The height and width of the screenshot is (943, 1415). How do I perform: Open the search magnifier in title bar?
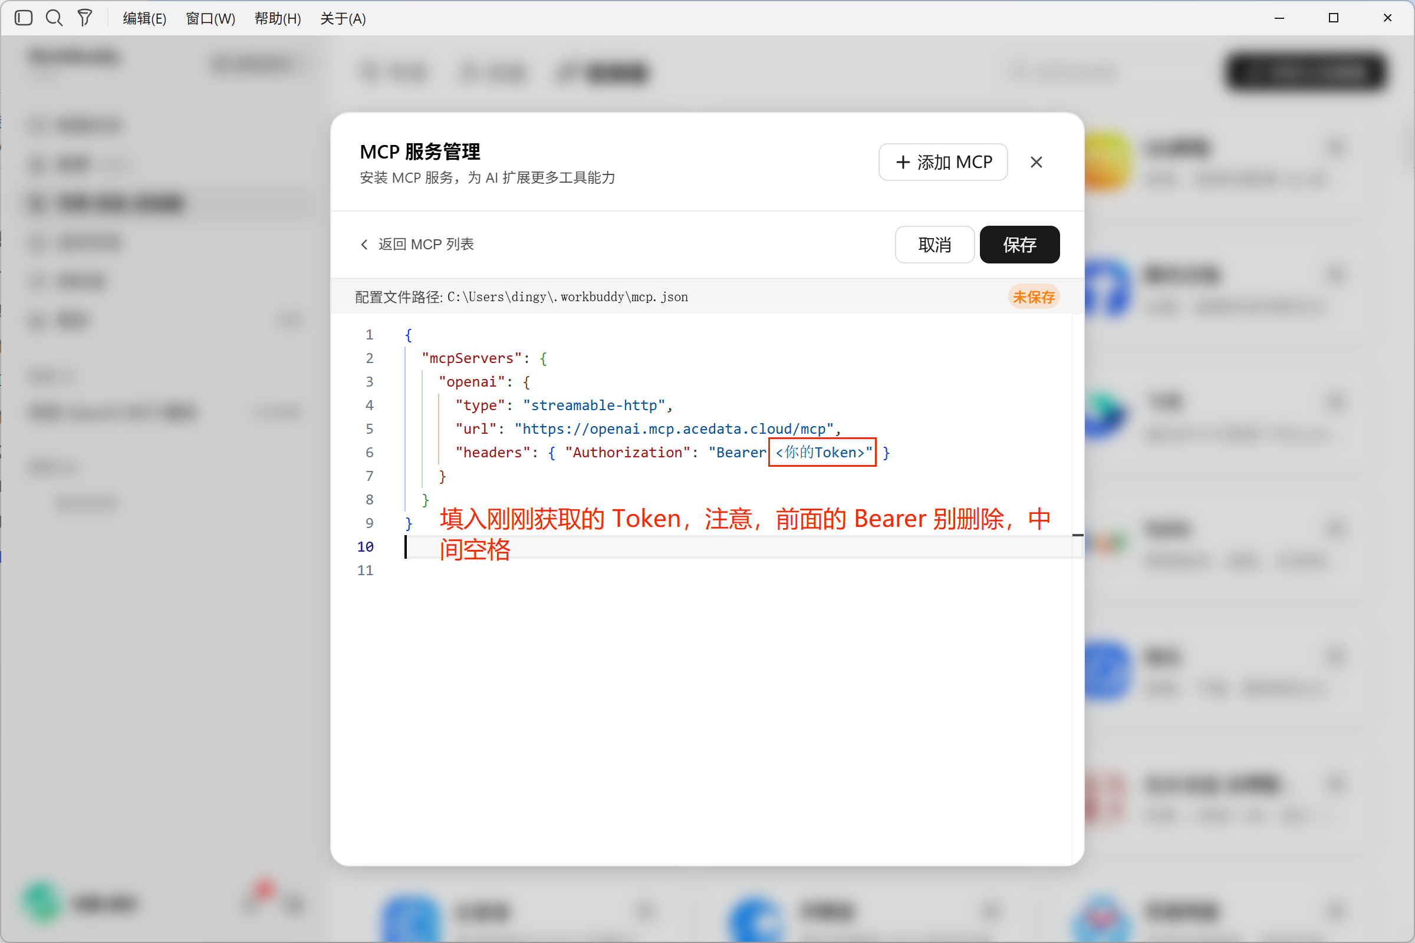click(x=54, y=18)
